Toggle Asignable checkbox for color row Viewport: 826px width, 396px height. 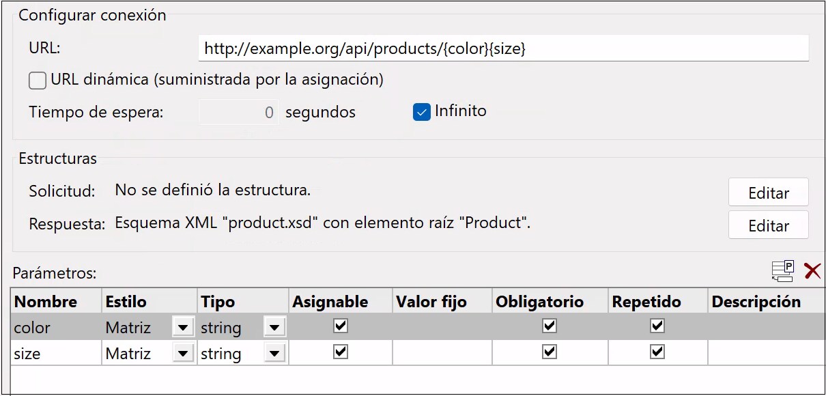[x=341, y=326]
